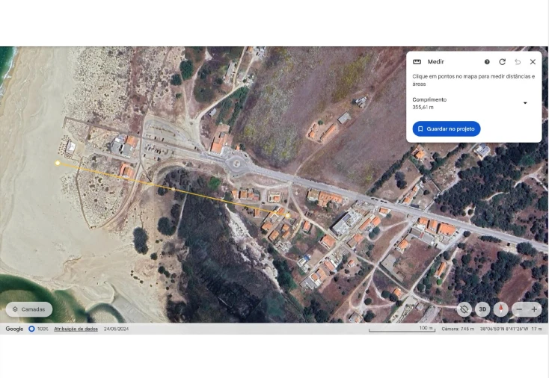Close the Medir panel
Screen dimensions: 549x378
point(533,62)
